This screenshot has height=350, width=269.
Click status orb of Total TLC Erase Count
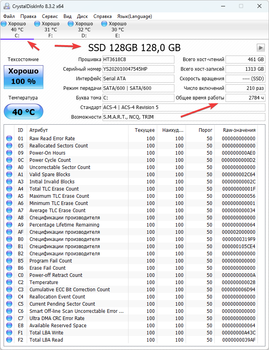click(x=9, y=189)
